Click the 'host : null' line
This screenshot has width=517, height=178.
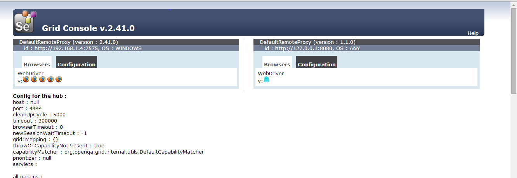26,102
